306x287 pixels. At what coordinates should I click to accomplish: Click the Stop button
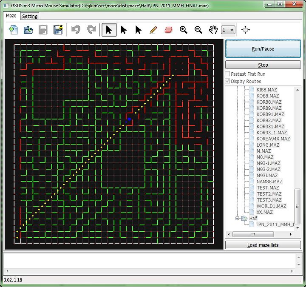263,65
